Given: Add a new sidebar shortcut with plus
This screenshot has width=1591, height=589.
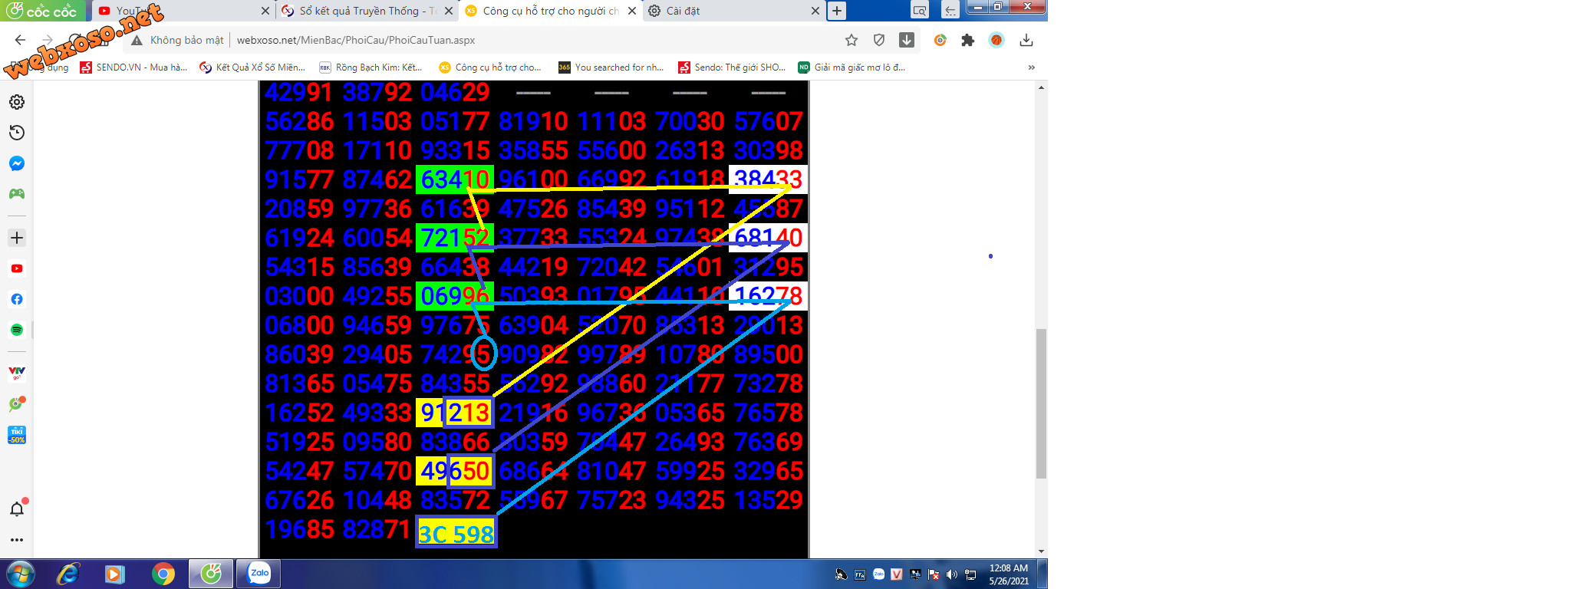Looking at the screenshot, I should coord(17,238).
